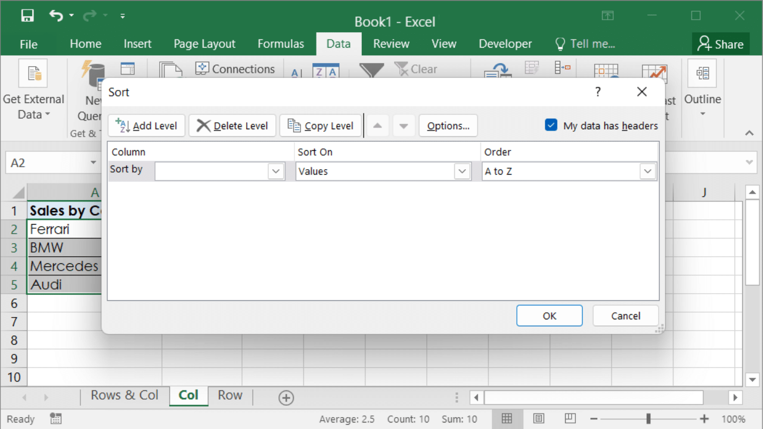Switch to Rows & Col sheet tab

(125, 396)
